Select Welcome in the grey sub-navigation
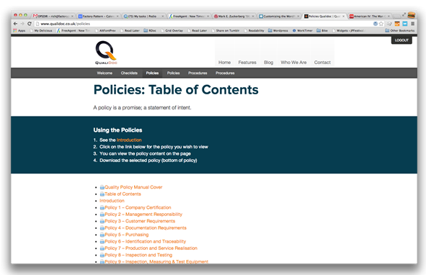The width and height of the screenshot is (426, 275). tap(105, 73)
